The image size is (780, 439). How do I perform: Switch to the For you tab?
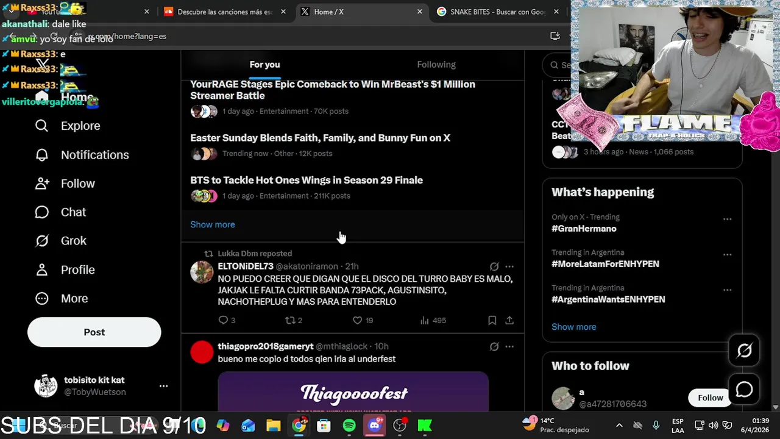pos(264,65)
